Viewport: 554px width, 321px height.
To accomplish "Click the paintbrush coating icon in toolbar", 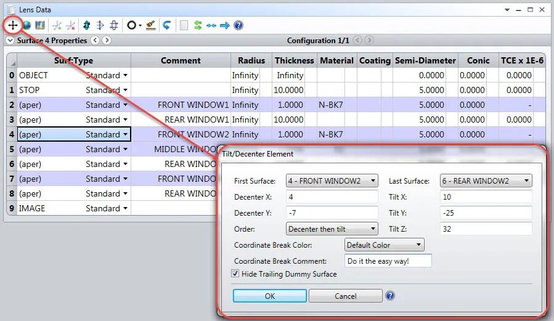I will [151, 25].
